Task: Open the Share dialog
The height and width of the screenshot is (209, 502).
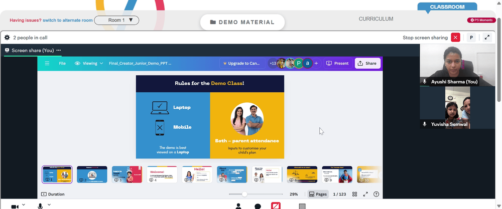Action: coord(367,63)
